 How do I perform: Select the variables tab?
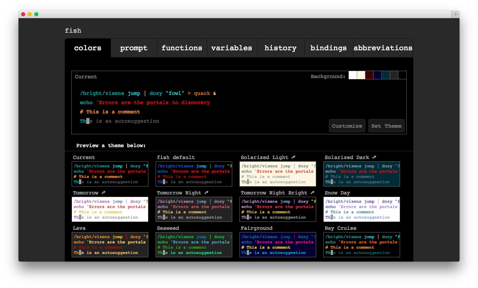tap(232, 48)
